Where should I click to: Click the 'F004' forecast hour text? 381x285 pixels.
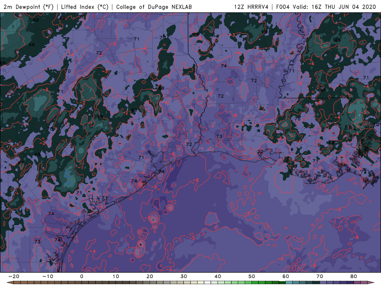pos(283,7)
